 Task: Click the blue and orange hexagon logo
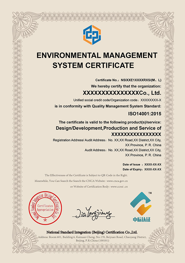coord(92,35)
